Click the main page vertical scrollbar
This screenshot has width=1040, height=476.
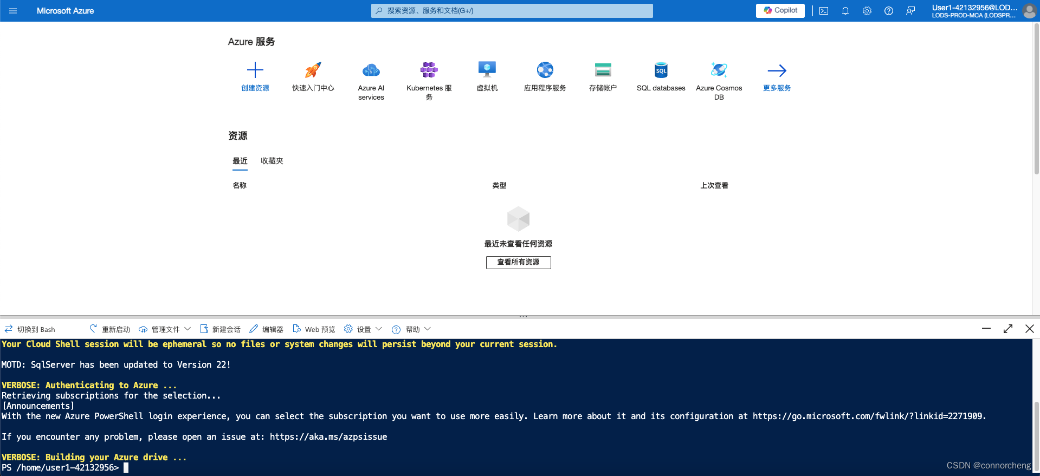pos(1036,99)
